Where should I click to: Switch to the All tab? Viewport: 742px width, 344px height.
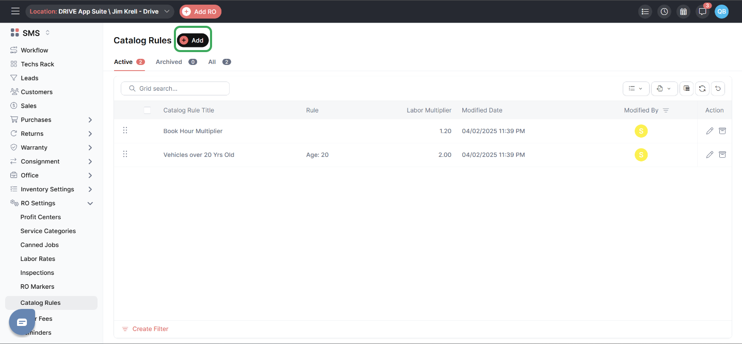point(219,62)
